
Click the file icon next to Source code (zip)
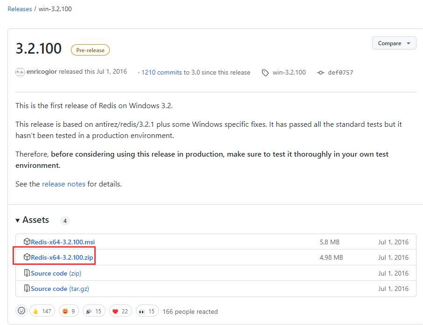coord(27,273)
